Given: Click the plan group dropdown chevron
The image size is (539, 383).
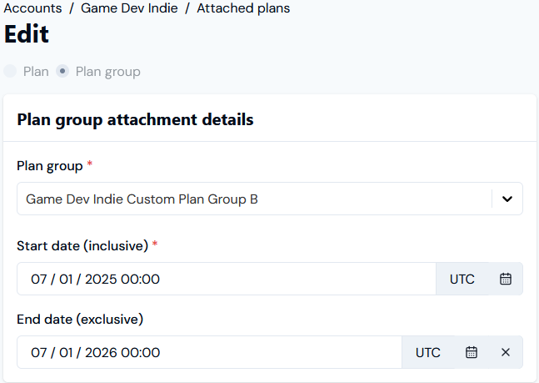Looking at the screenshot, I should pyautogui.click(x=507, y=199).
